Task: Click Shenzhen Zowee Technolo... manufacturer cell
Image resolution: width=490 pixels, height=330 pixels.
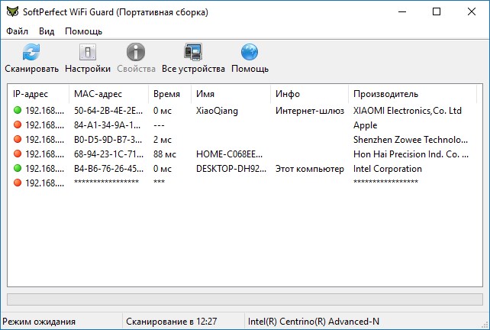Action: (411, 140)
